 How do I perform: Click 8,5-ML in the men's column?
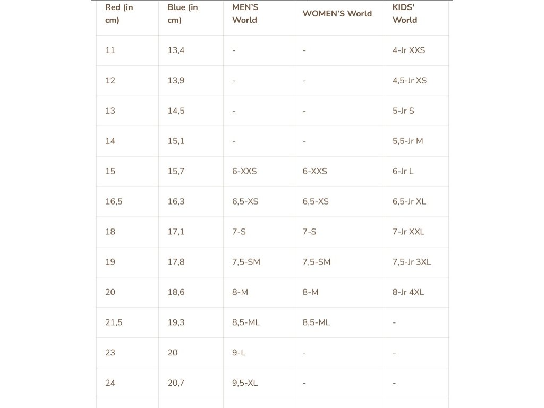pyautogui.click(x=246, y=323)
